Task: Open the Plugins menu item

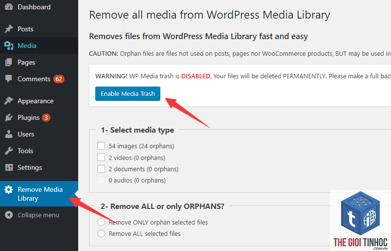Action: pyautogui.click(x=39, y=117)
